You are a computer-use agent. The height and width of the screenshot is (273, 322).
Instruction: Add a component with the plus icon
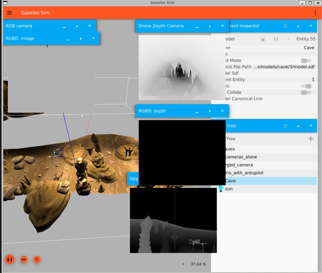coord(289,39)
